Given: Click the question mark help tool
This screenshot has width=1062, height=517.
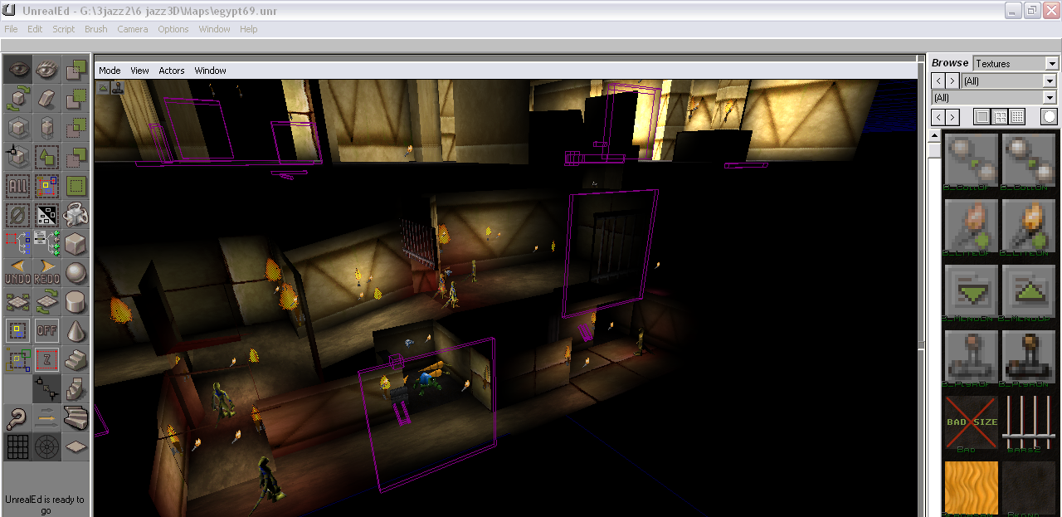Looking at the screenshot, I should pos(17,418).
